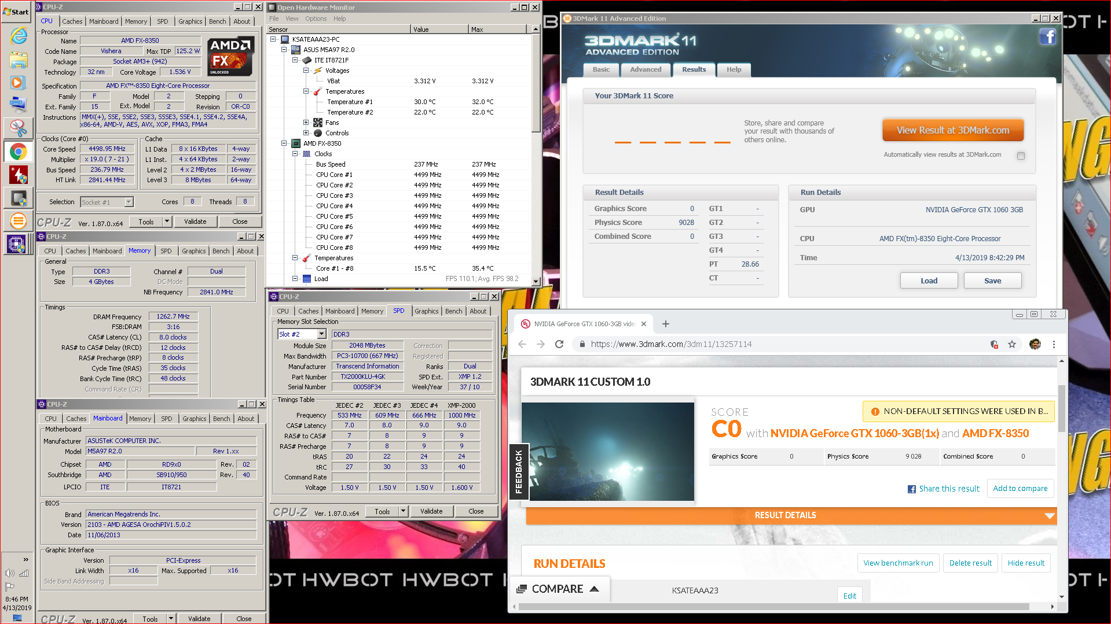Go forward in Chrome

pos(541,344)
